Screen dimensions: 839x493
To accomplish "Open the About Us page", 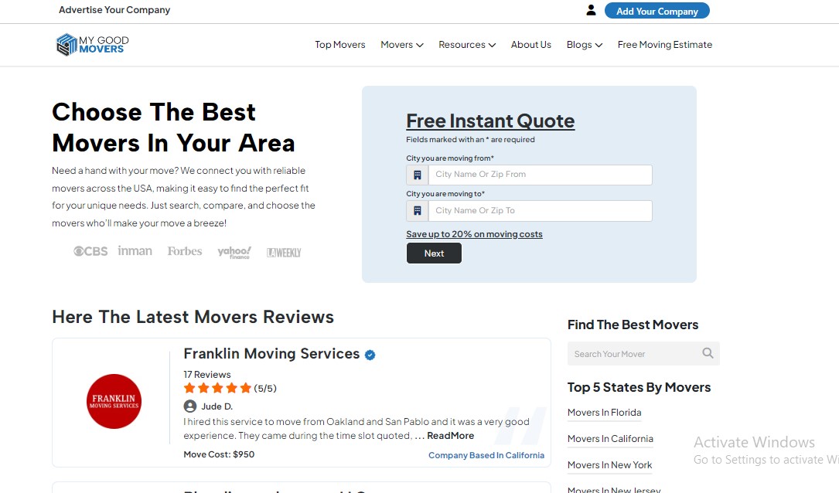I will pyautogui.click(x=530, y=45).
